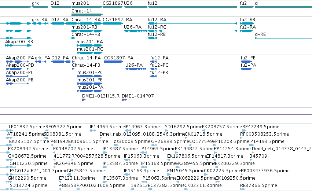Image resolution: width=312 pixels, height=191 pixels.
Task: Click the fu12-RA transcript label
Action: [157, 20]
